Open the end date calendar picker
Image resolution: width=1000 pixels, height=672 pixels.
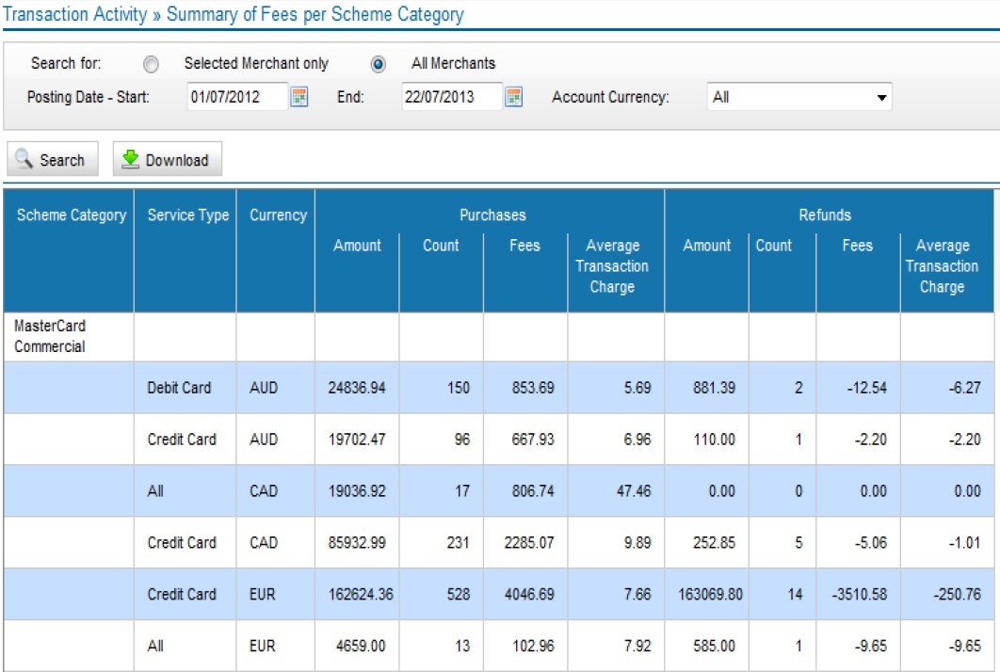click(513, 97)
